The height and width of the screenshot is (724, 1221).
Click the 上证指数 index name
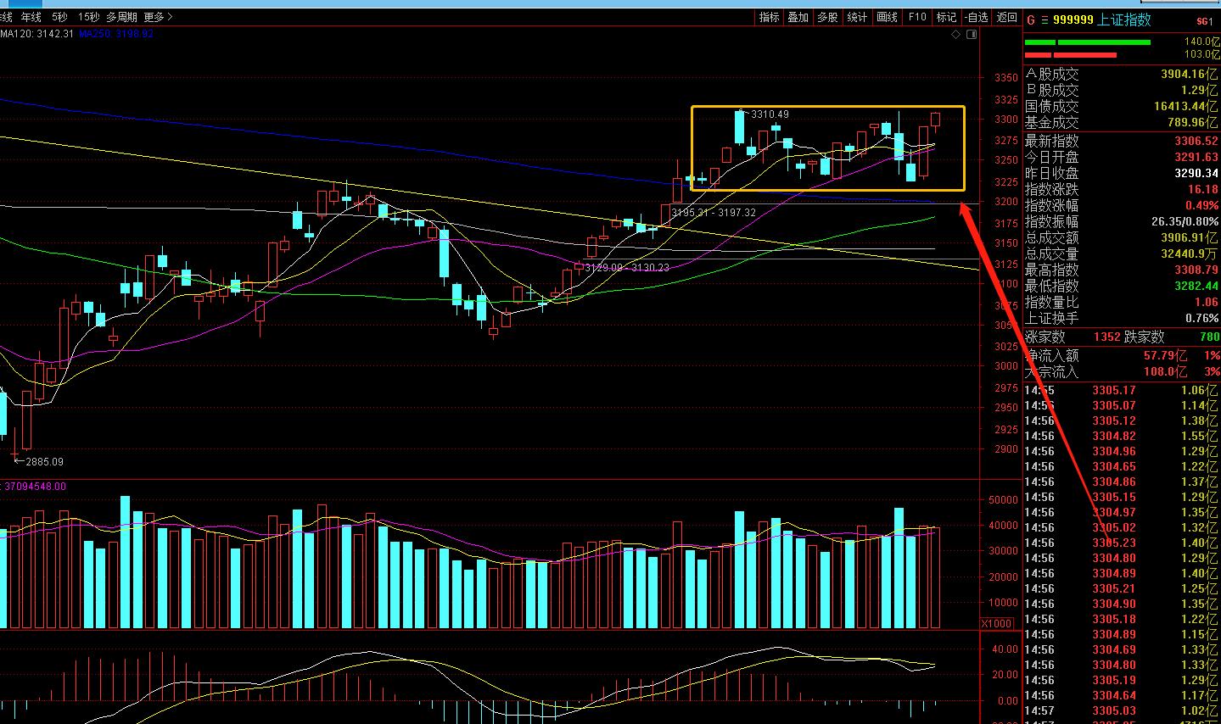click(x=1124, y=20)
